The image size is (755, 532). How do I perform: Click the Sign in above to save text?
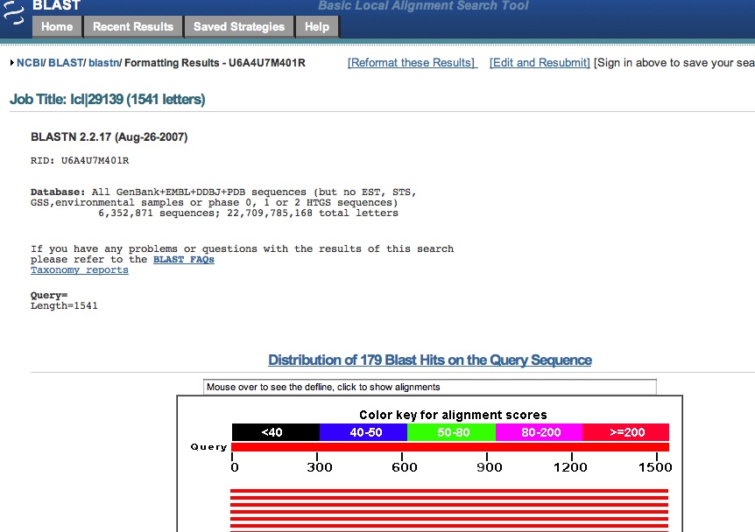tap(674, 63)
